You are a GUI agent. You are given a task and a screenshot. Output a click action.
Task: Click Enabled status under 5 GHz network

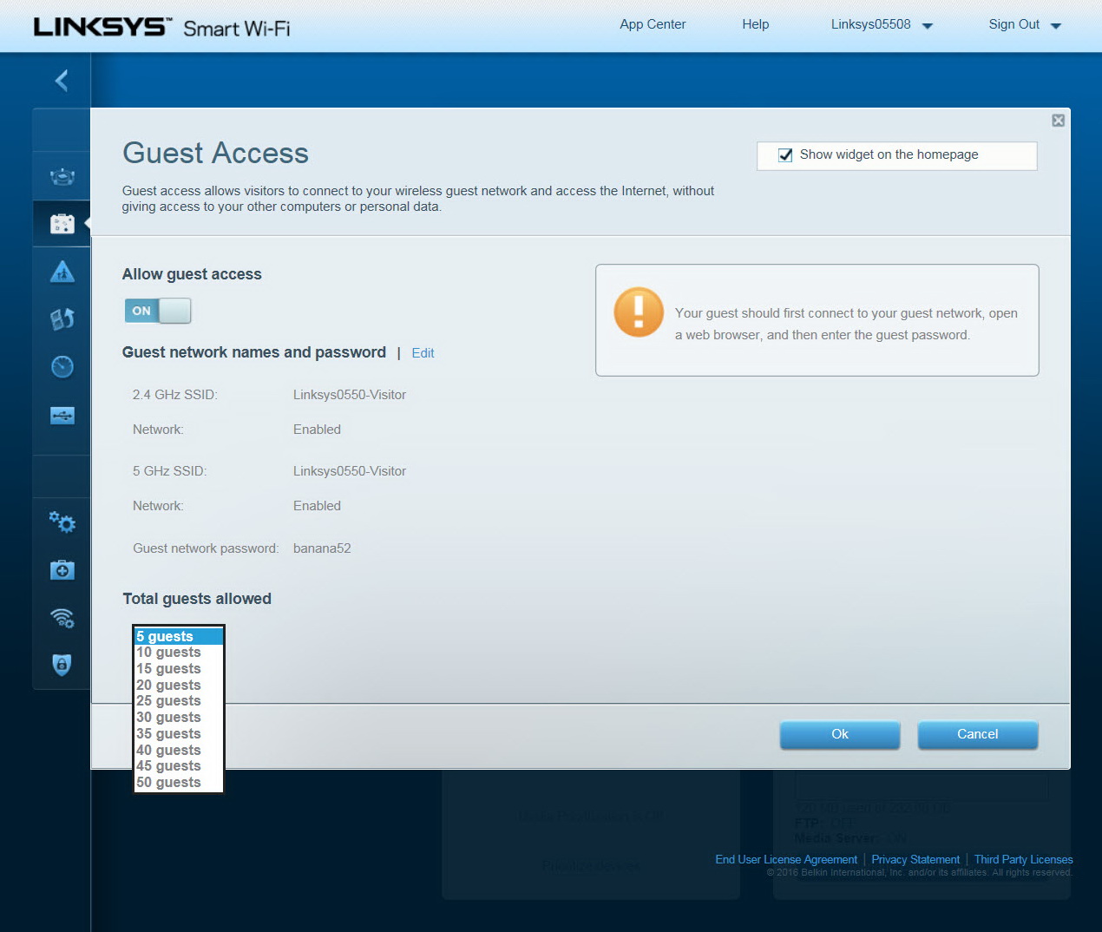(317, 506)
